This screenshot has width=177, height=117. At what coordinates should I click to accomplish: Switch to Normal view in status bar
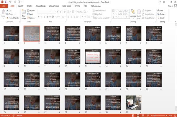(133, 116)
